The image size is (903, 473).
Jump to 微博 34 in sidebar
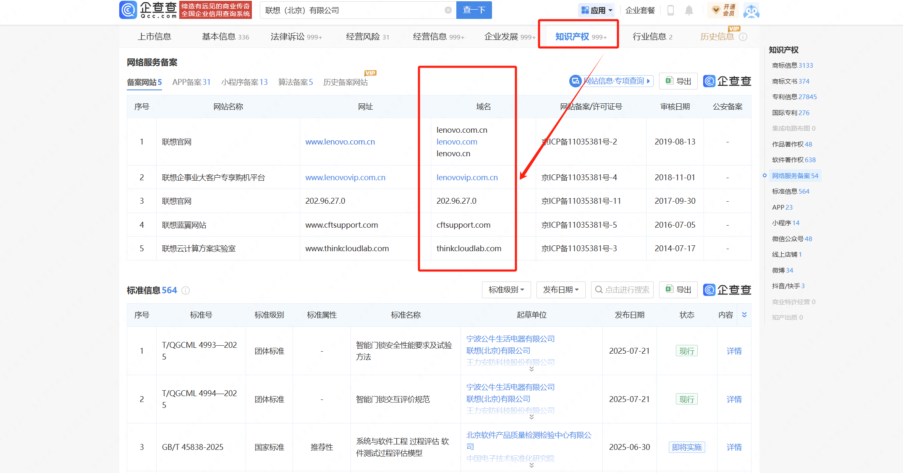tap(783, 270)
